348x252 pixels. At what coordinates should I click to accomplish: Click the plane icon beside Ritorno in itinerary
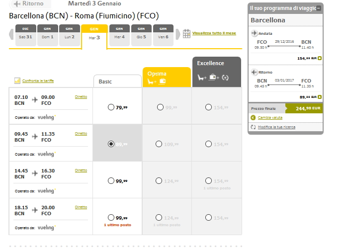click(255, 72)
